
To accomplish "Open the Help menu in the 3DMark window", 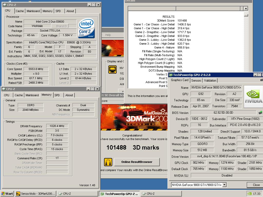I will click(x=108, y=35).
